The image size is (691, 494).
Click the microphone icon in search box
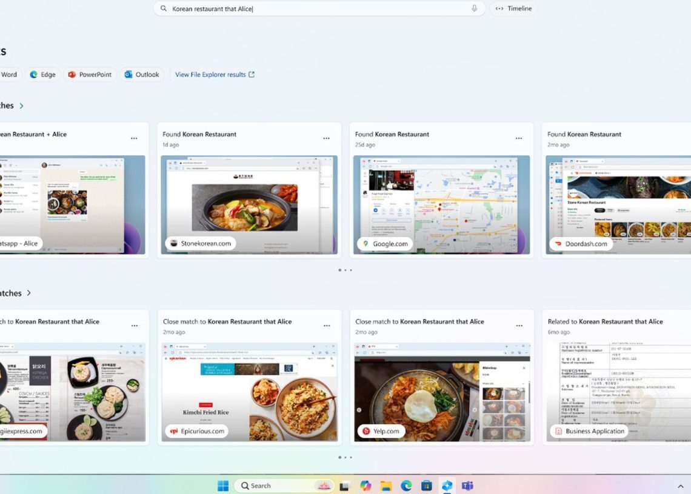tap(474, 8)
